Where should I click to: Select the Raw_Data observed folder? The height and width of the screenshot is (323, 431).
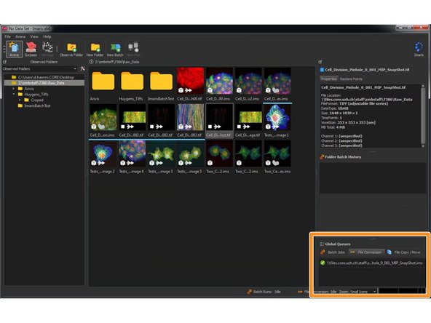point(44,83)
